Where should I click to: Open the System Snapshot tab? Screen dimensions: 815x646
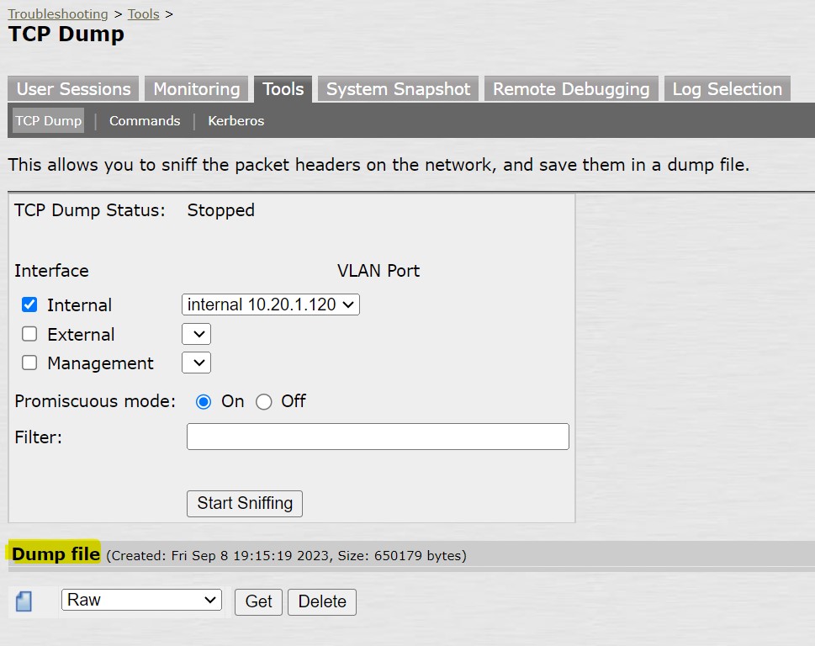(397, 87)
